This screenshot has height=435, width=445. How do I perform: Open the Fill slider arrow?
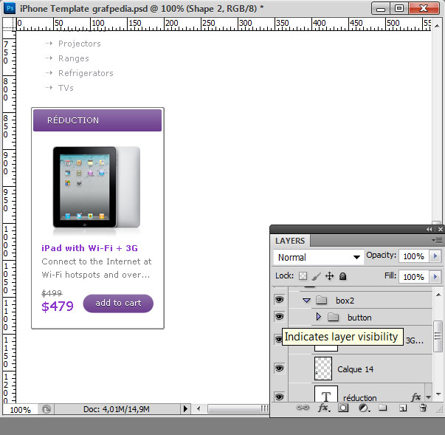[435, 276]
